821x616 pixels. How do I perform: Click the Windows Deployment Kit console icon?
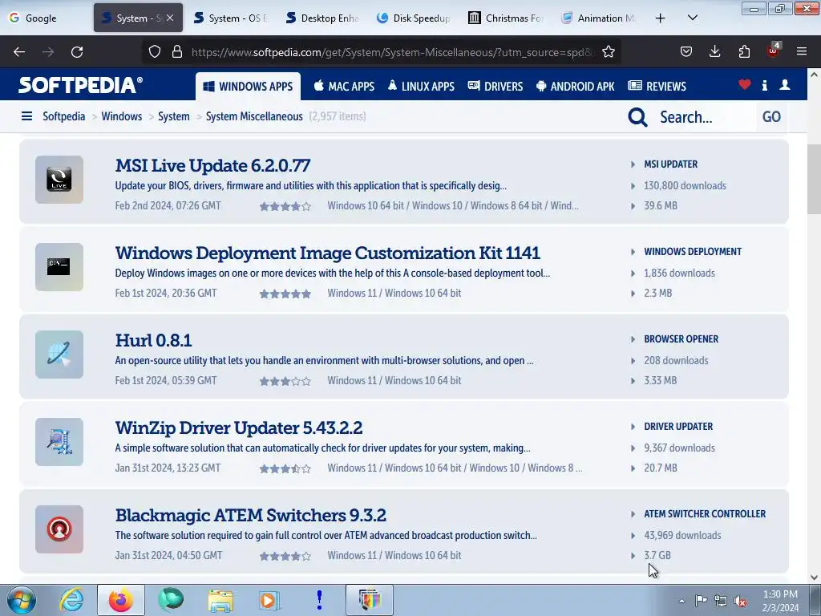pos(59,267)
